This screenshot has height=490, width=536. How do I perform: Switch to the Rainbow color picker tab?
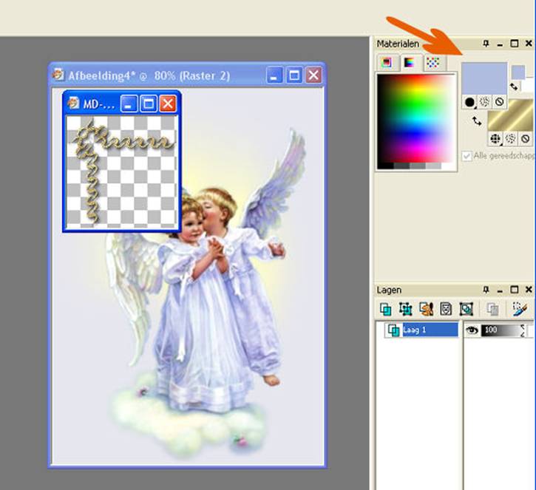pyautogui.click(x=409, y=63)
